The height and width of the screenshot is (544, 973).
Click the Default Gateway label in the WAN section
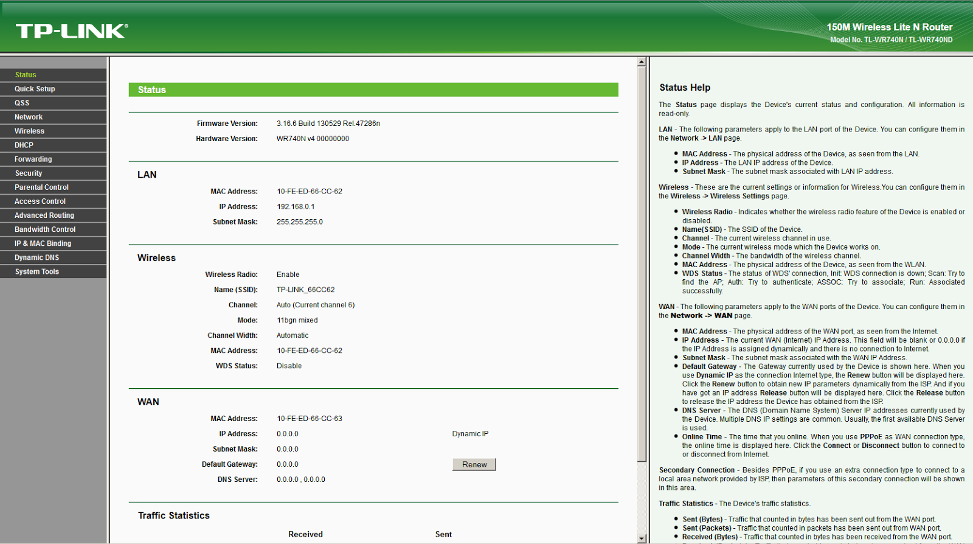coord(230,464)
